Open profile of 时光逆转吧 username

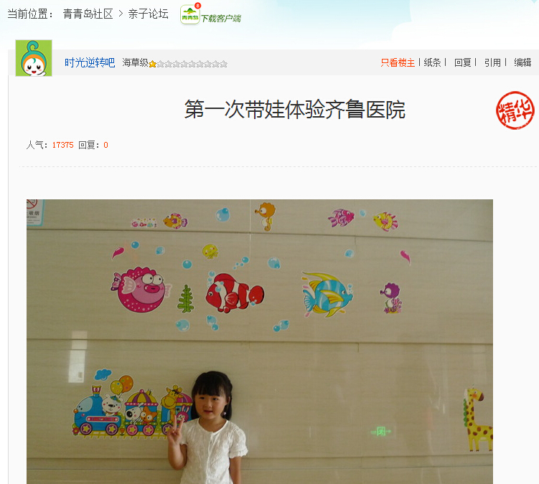coord(90,63)
